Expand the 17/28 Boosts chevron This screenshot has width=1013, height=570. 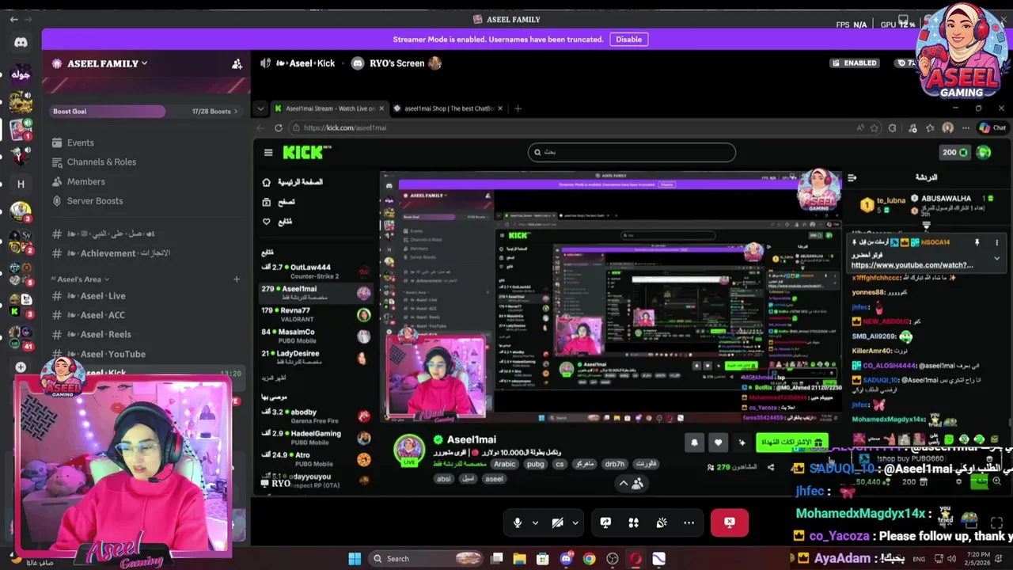pyautogui.click(x=234, y=112)
